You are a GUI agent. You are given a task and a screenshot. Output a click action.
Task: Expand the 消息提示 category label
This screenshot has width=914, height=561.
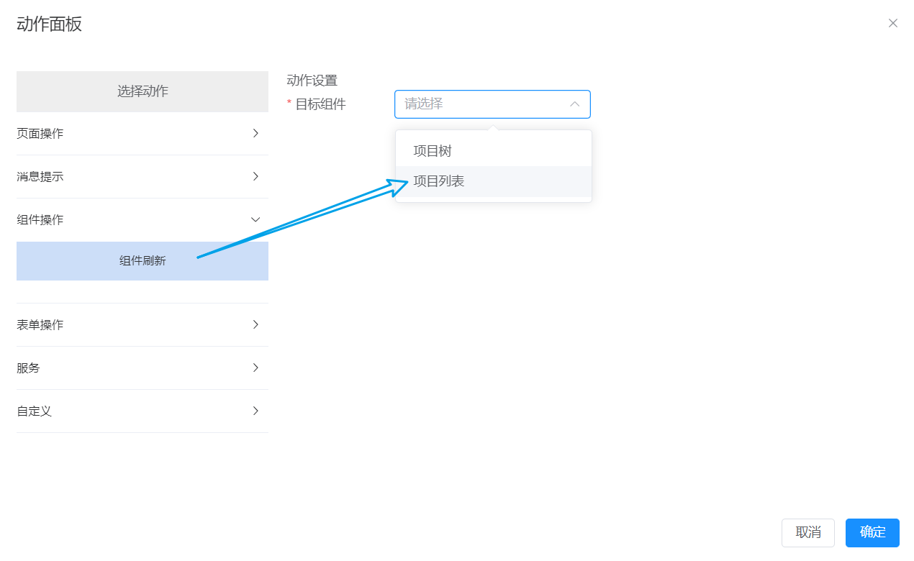[x=40, y=177]
